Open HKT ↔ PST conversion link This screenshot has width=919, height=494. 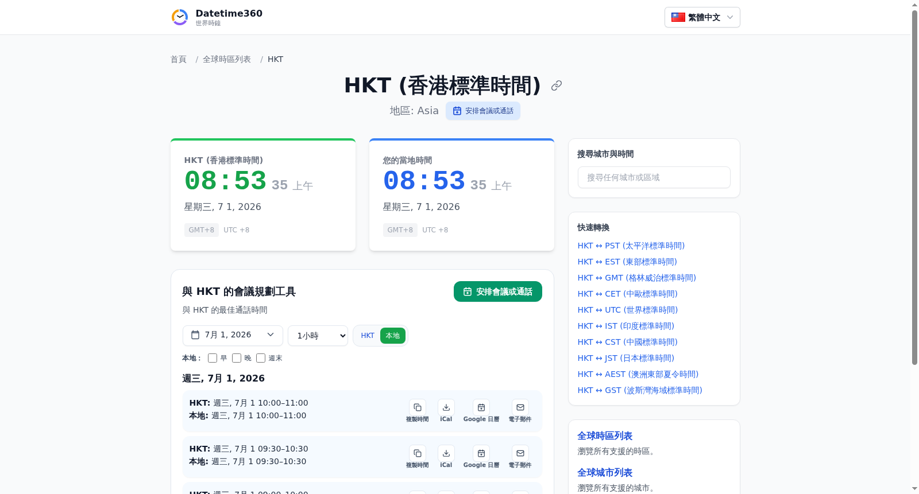631,246
